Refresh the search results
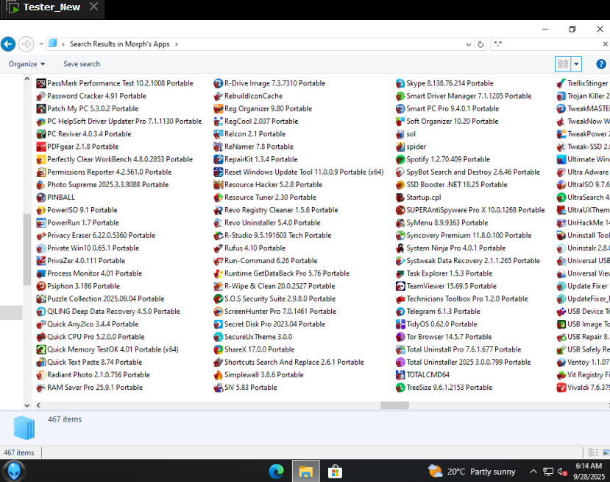 [480, 44]
